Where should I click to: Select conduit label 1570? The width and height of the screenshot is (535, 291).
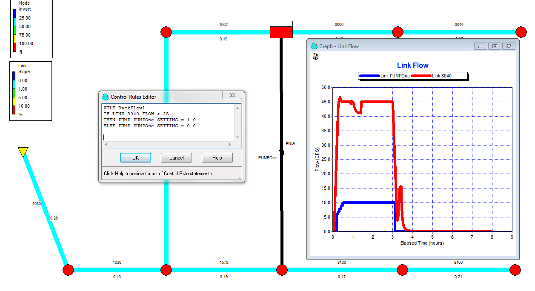[224, 262]
